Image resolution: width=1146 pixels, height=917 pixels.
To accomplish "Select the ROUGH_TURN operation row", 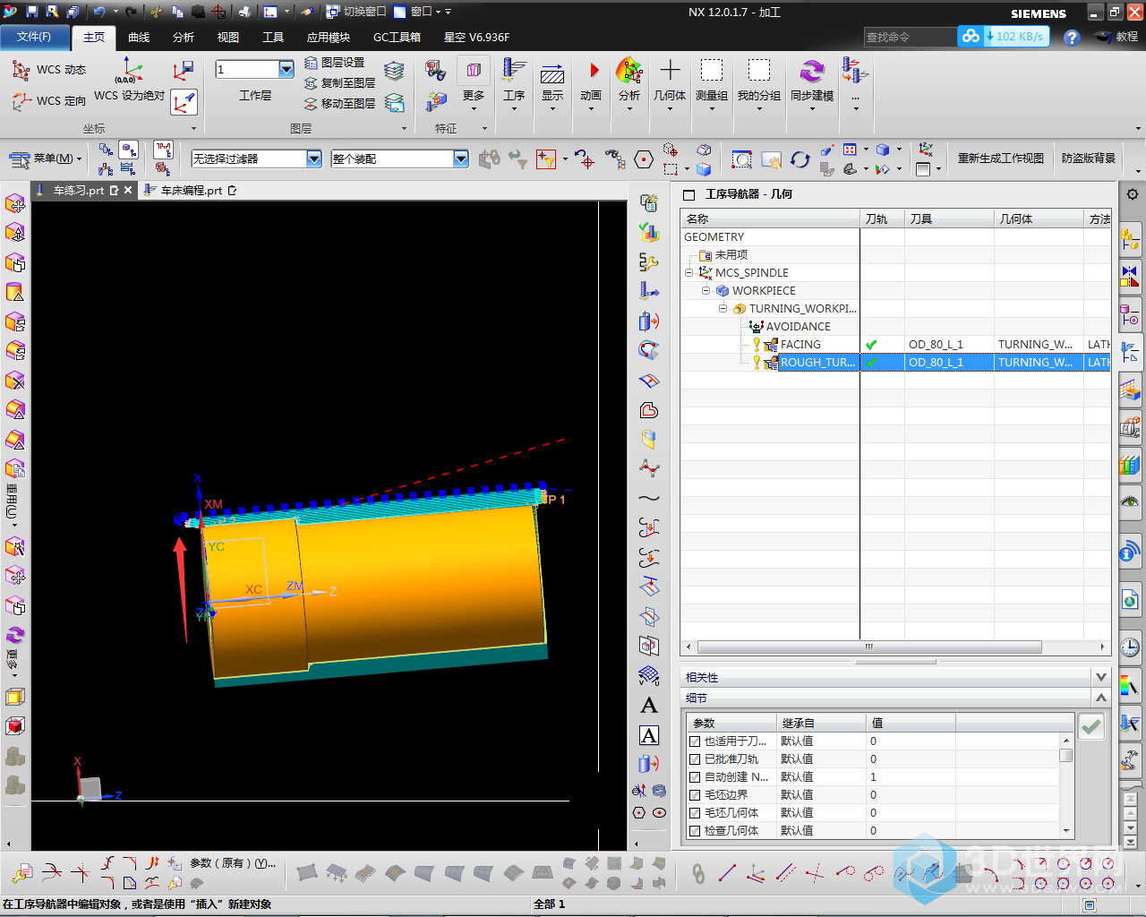I will [895, 362].
